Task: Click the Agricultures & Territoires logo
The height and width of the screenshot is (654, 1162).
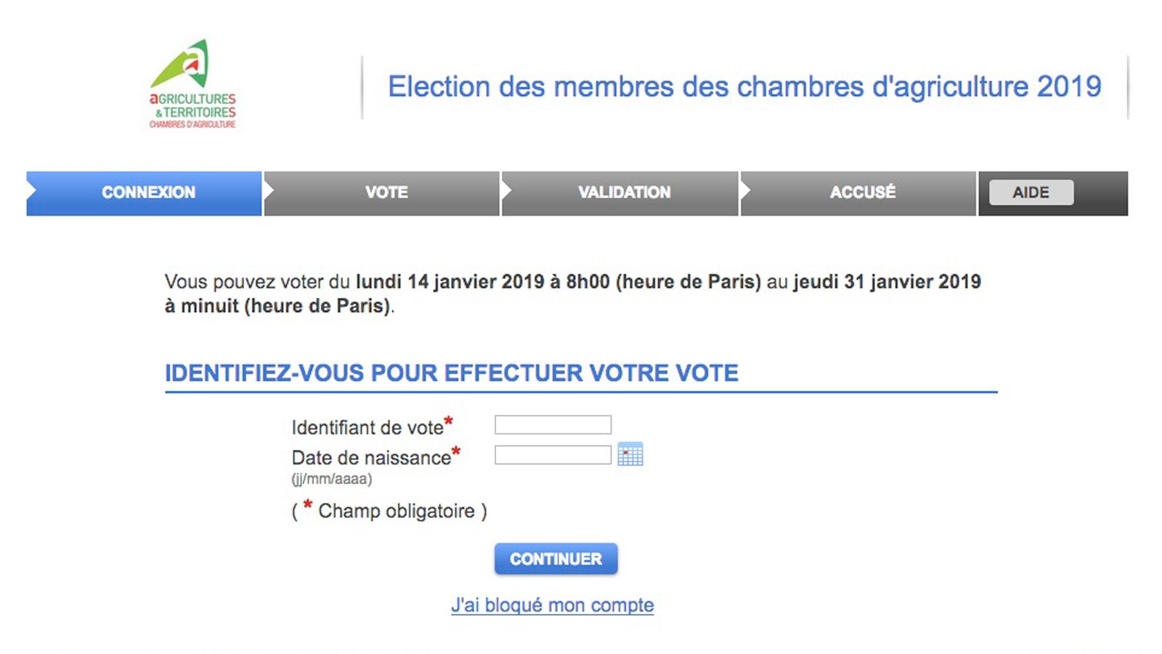Action: point(192,84)
